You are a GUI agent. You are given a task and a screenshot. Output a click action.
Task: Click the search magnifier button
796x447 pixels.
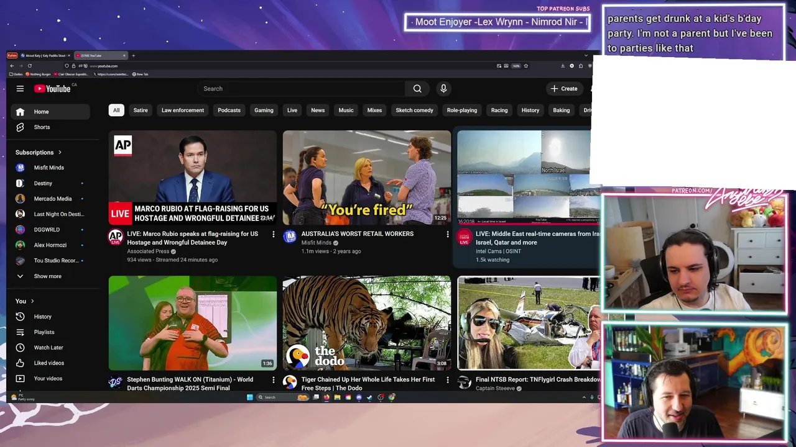417,89
